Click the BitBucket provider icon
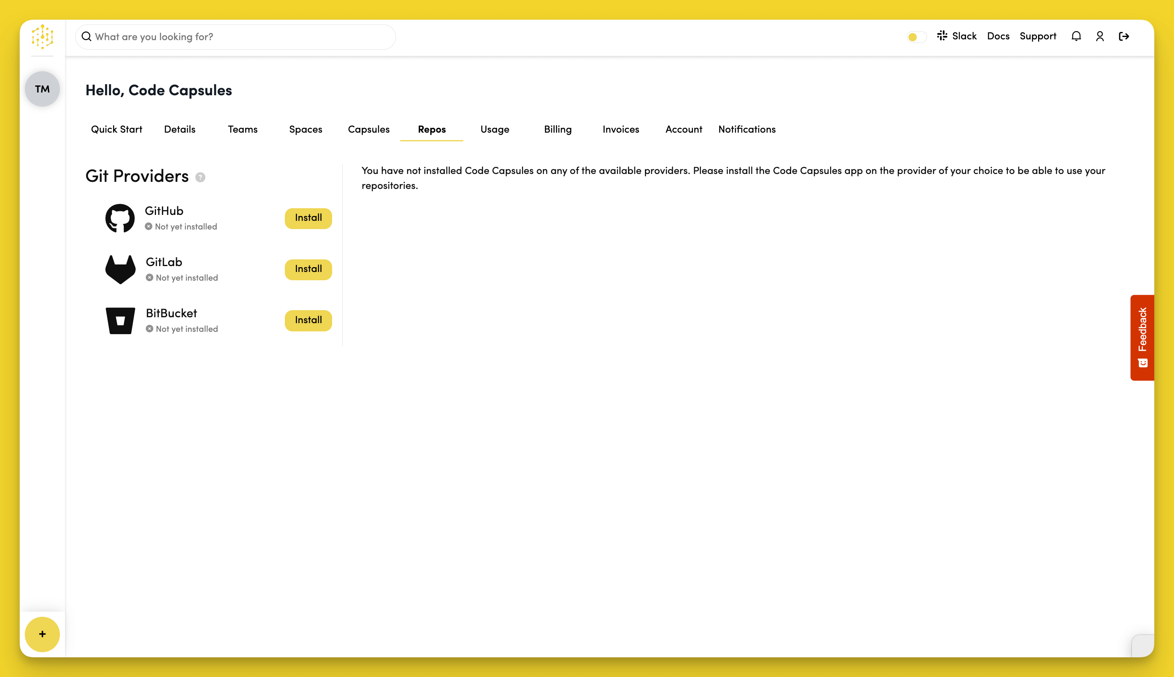The image size is (1174, 677). point(120,320)
